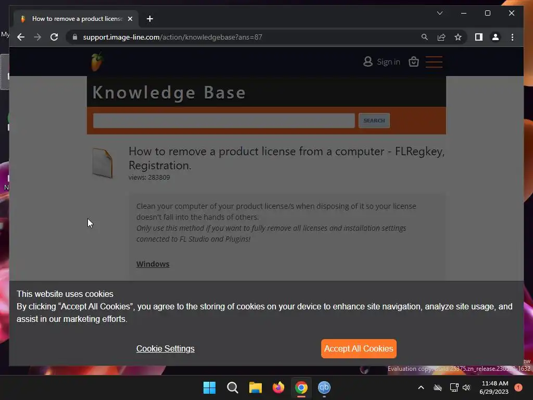Show hidden tray icons chevron

click(x=421, y=387)
